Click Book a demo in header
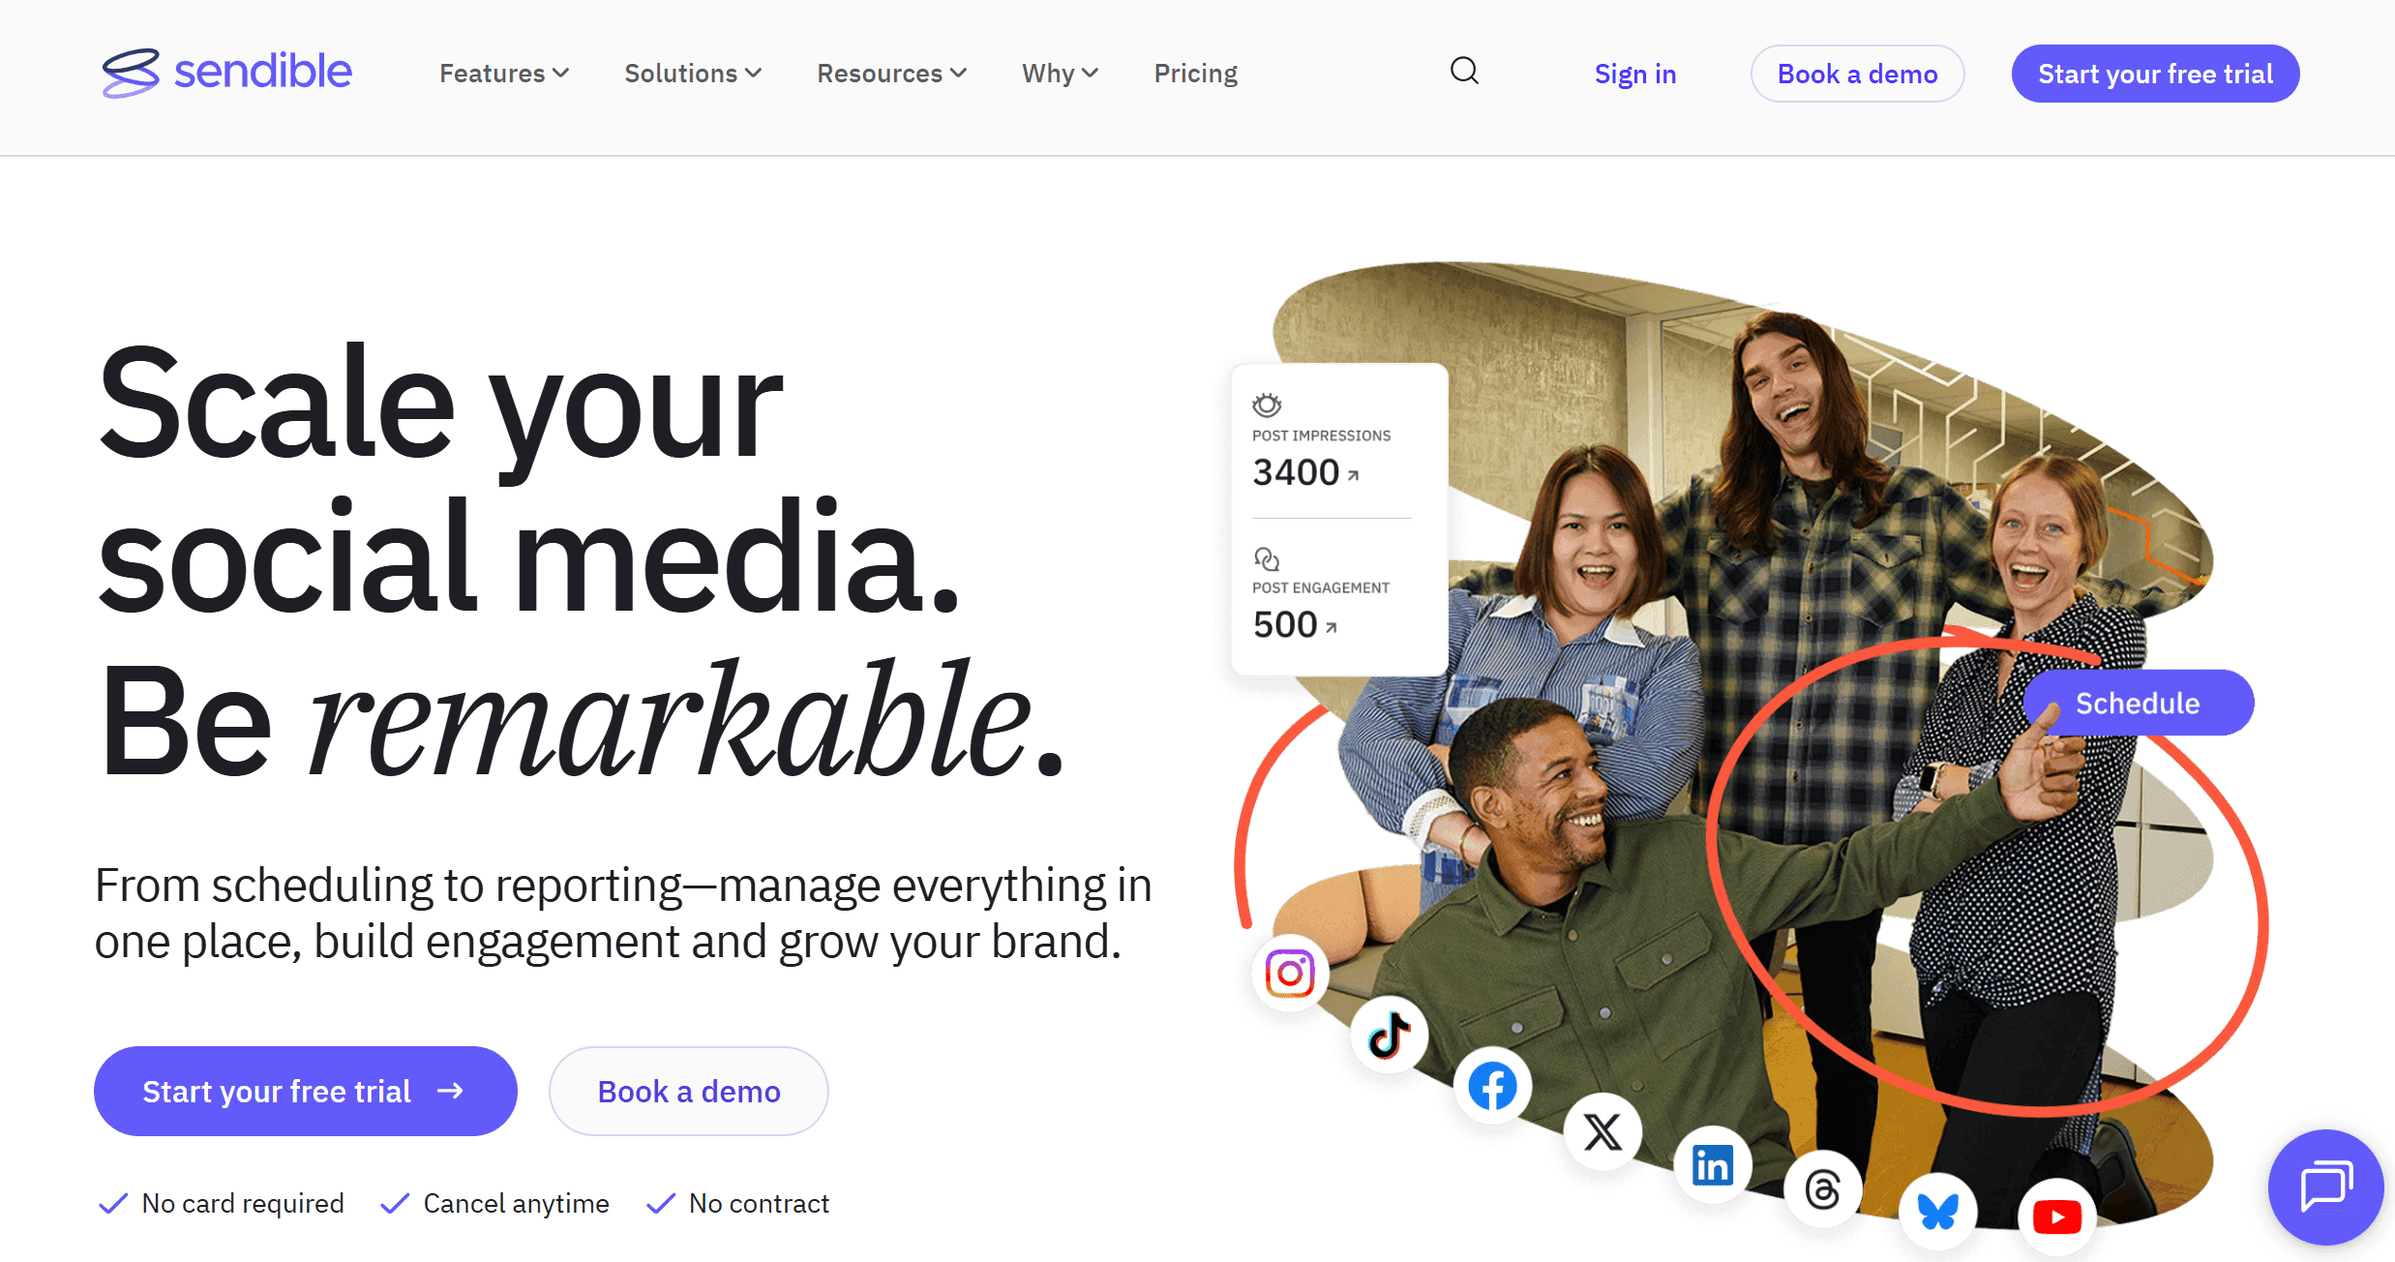The width and height of the screenshot is (2395, 1262). pyautogui.click(x=1857, y=75)
